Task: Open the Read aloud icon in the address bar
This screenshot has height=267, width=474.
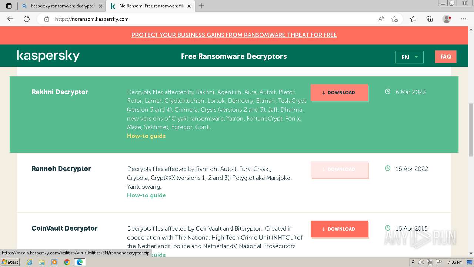Action: 381,19
